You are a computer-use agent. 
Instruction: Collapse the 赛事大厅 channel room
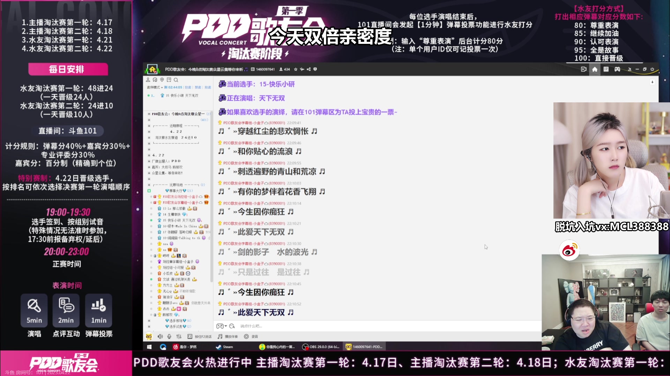tap(149, 191)
